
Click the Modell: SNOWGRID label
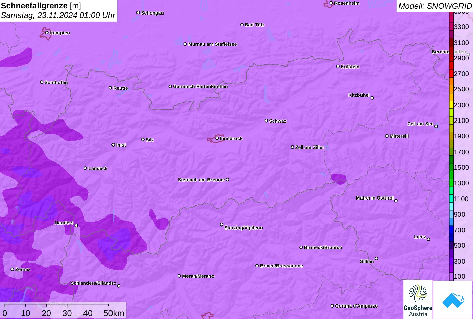(x=434, y=6)
